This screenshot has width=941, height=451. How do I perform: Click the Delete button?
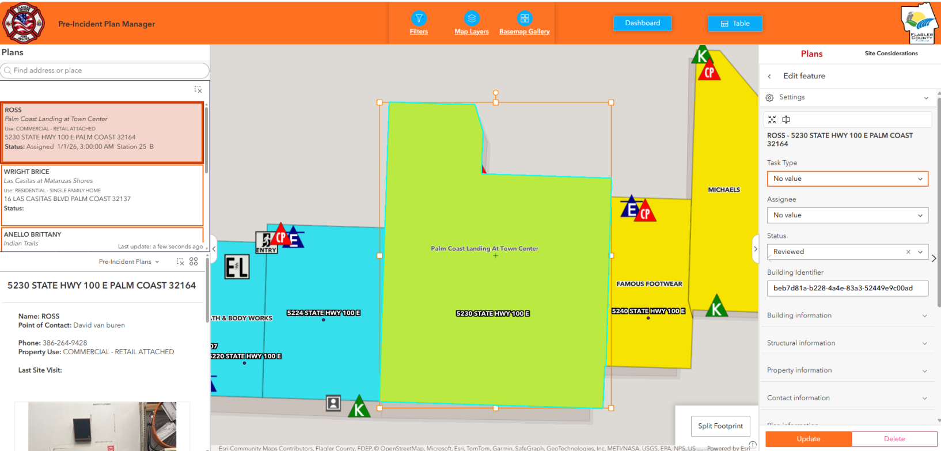tap(894, 439)
